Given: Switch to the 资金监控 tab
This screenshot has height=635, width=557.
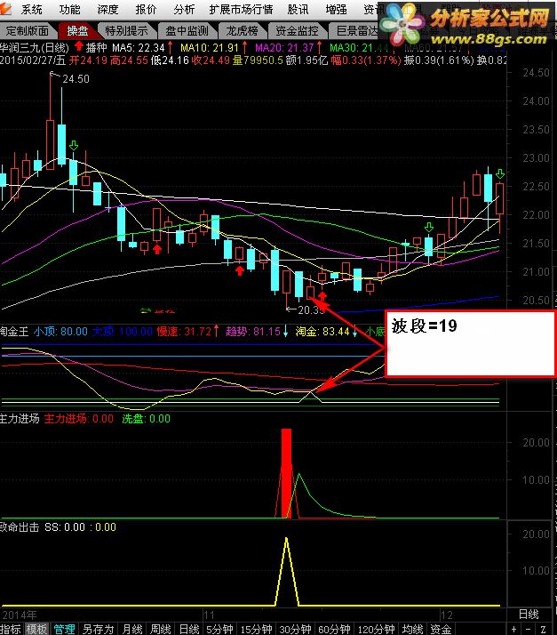Looking at the screenshot, I should [x=297, y=30].
